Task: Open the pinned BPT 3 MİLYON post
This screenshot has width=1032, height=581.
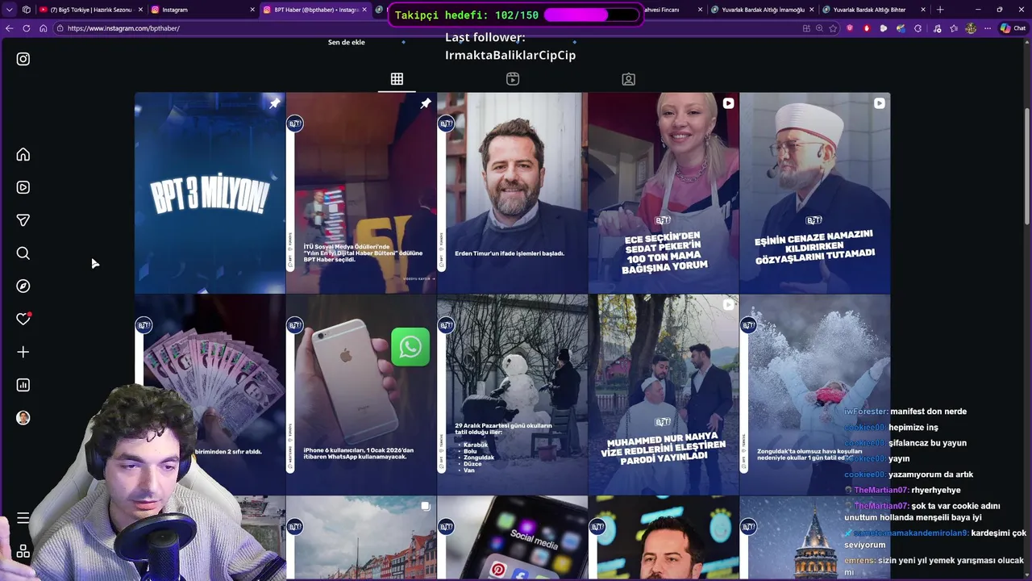Action: [x=210, y=193]
